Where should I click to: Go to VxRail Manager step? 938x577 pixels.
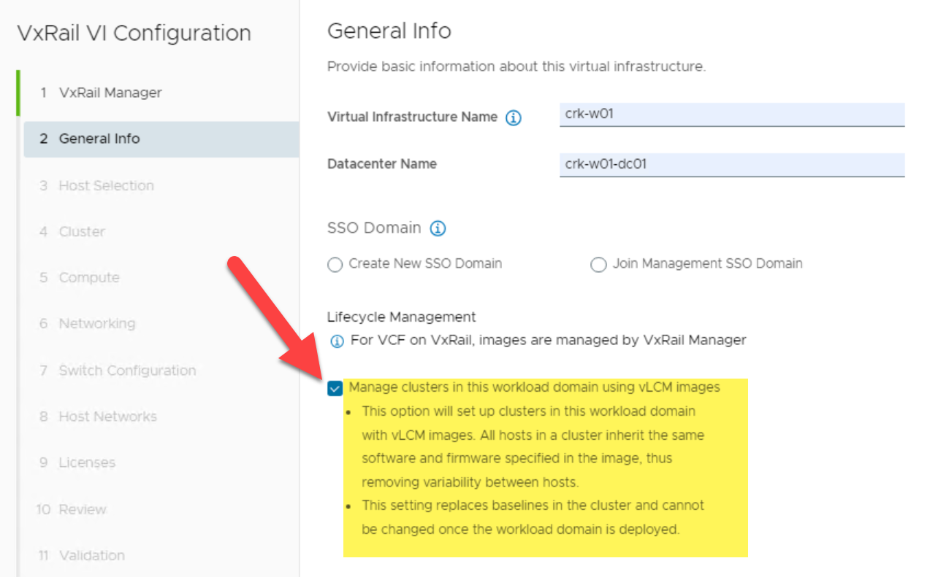click(110, 93)
